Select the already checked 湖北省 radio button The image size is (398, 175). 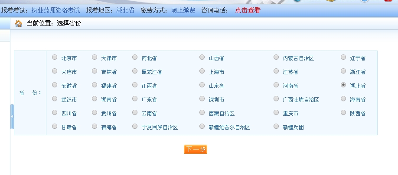pyautogui.click(x=343, y=85)
